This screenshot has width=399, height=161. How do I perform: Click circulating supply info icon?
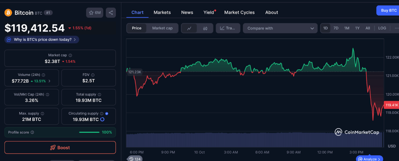tap(102, 114)
